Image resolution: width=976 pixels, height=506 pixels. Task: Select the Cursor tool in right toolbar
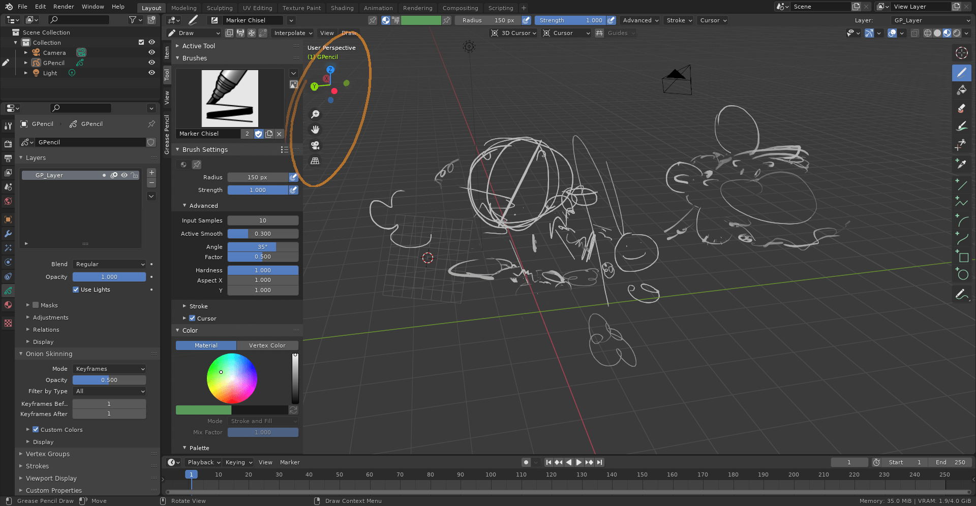[961, 53]
